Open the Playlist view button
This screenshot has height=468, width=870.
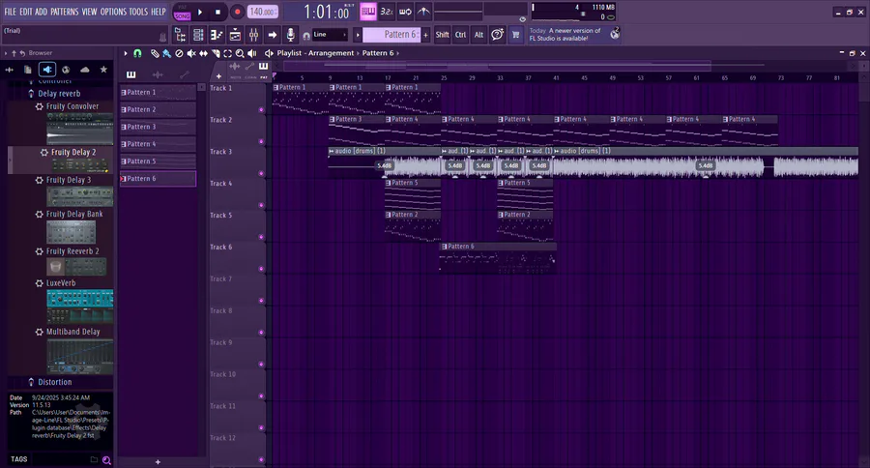coord(181,35)
